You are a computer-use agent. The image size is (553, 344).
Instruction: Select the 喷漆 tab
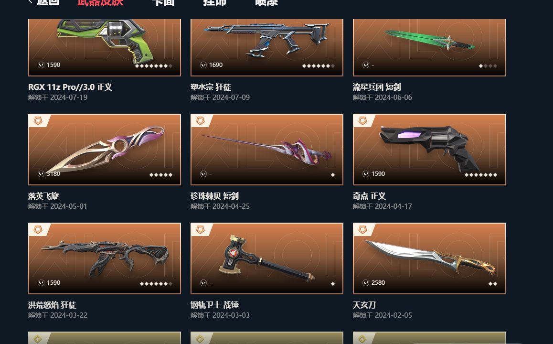point(266,2)
